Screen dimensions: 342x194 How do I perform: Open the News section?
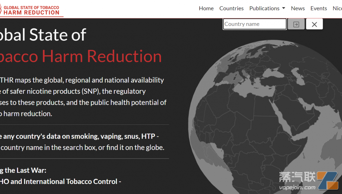[298, 8]
